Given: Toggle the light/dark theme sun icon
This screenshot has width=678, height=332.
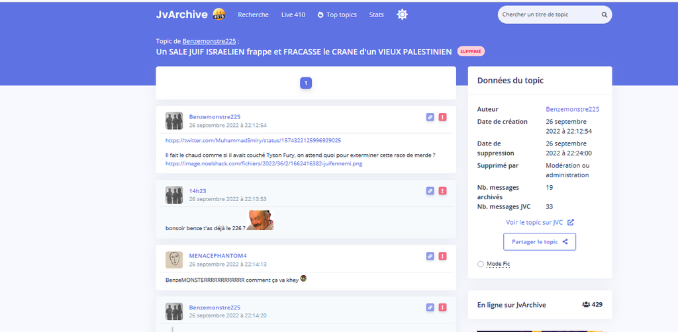Looking at the screenshot, I should point(402,15).
